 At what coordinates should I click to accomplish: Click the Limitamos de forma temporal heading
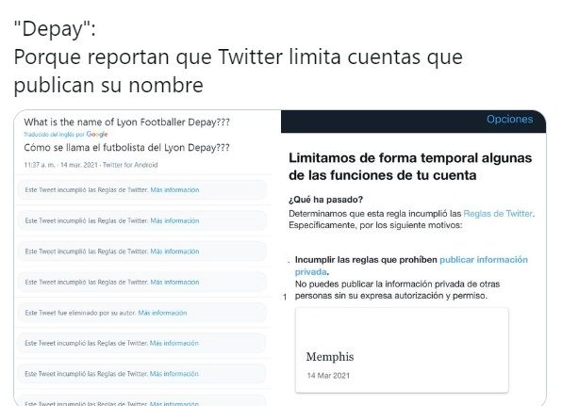point(410,167)
